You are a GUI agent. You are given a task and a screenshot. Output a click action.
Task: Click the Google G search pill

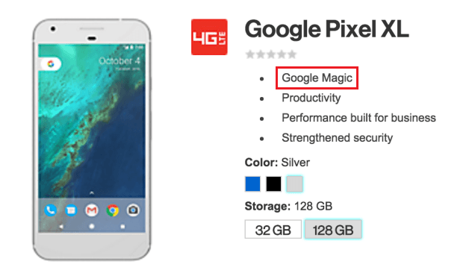coord(50,64)
